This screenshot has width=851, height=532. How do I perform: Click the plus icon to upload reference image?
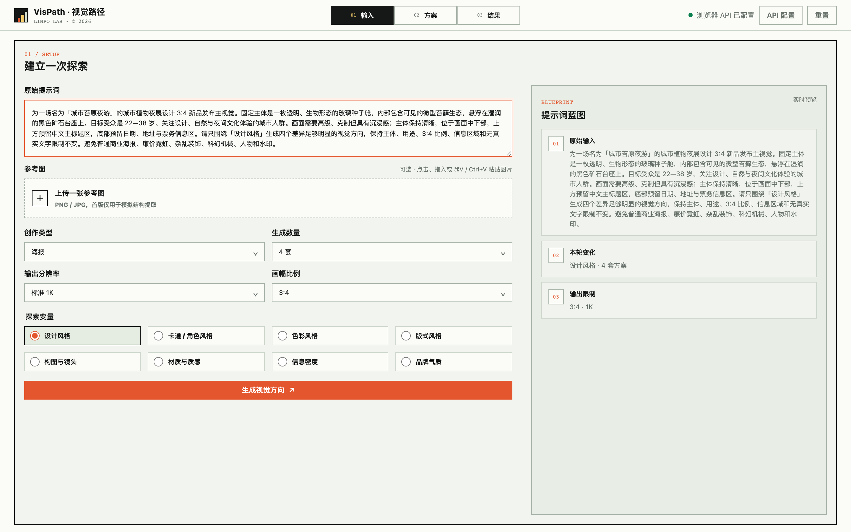pos(40,198)
